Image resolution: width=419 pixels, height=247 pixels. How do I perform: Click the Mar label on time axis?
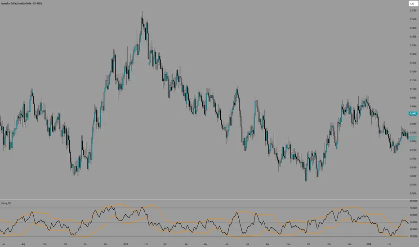pyautogui.click(x=165, y=244)
